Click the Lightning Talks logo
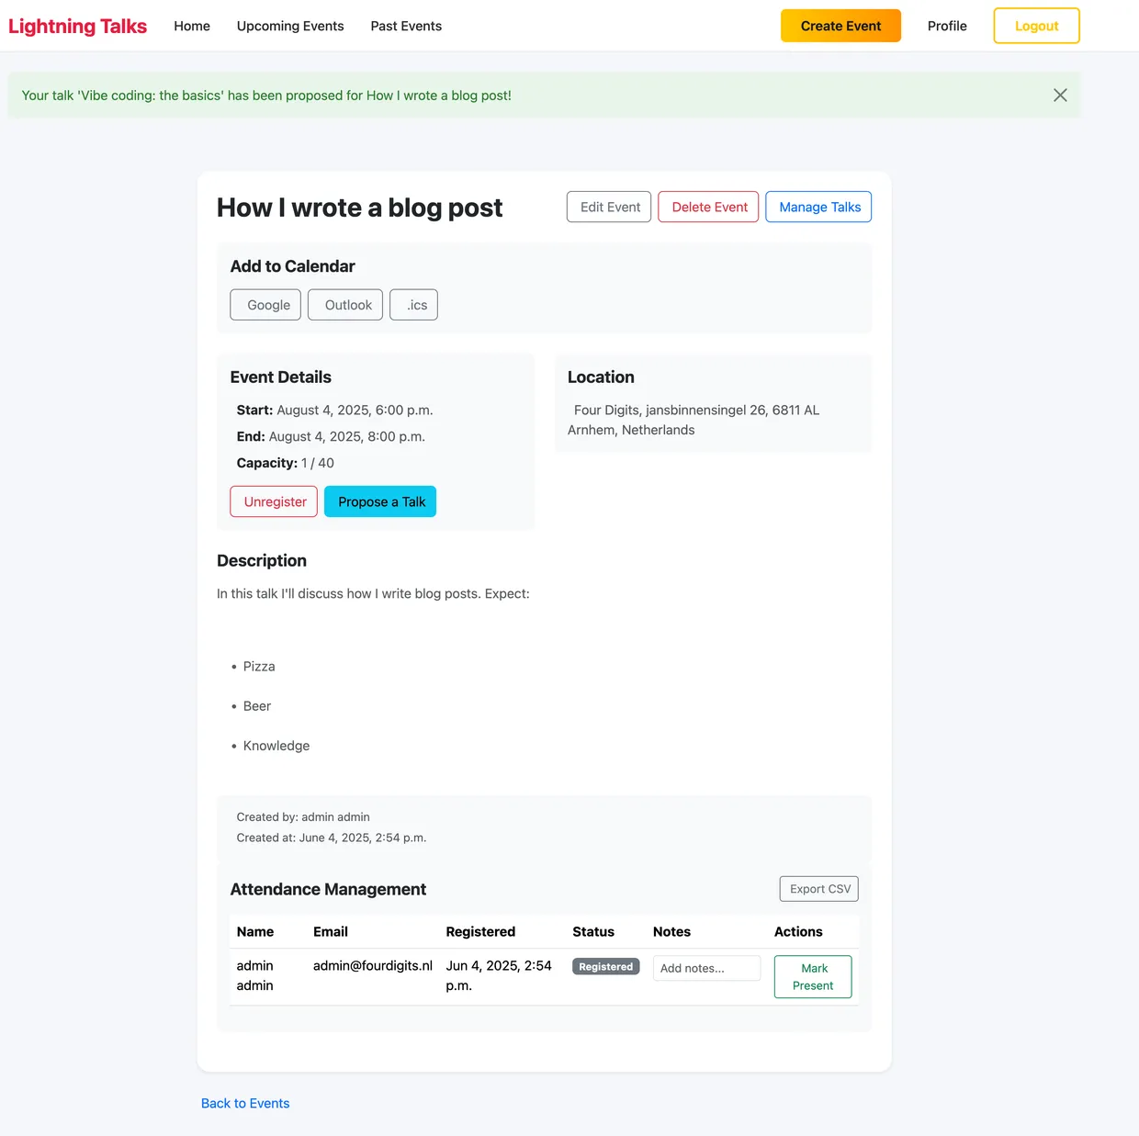1139x1136 pixels. pyautogui.click(x=78, y=26)
